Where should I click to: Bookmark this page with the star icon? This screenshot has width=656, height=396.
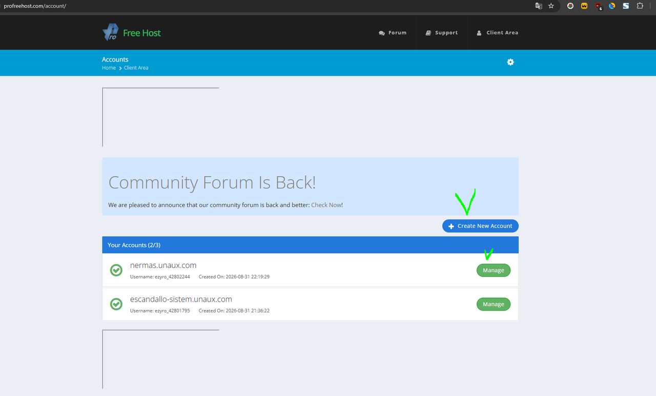(551, 6)
